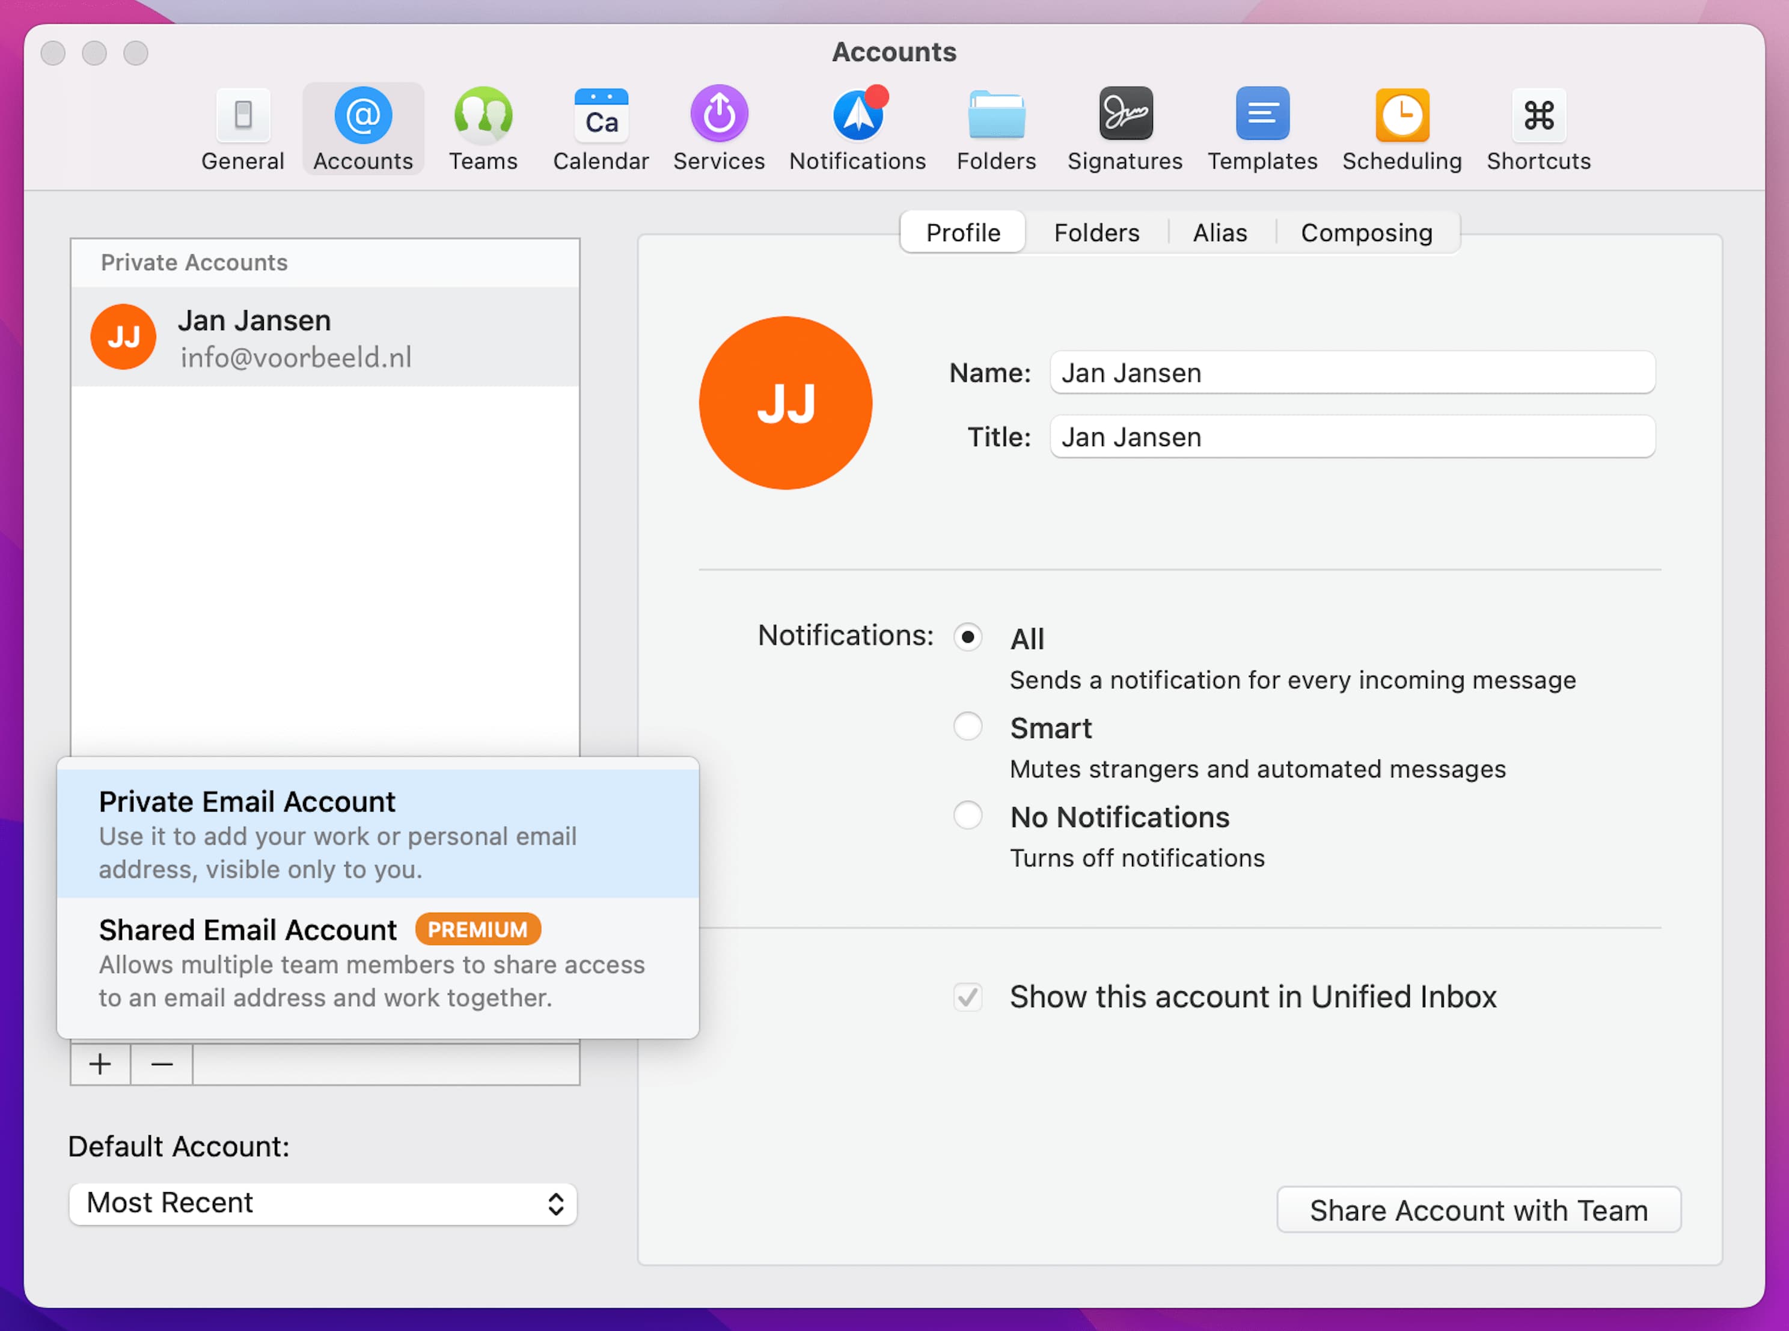
Task: Toggle Show this account in Unified Inbox
Action: (x=967, y=997)
